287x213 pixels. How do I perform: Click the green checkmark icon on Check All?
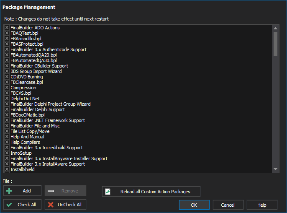(9, 205)
